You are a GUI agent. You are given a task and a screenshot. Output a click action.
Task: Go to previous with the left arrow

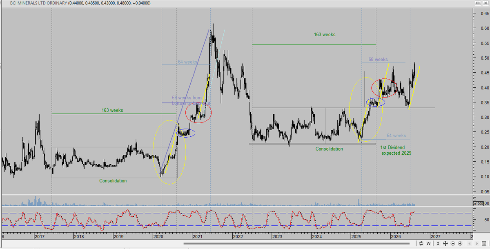coord(470,243)
